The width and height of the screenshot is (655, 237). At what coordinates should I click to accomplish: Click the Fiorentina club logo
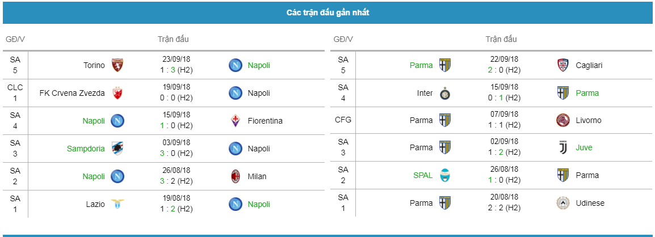tap(236, 121)
